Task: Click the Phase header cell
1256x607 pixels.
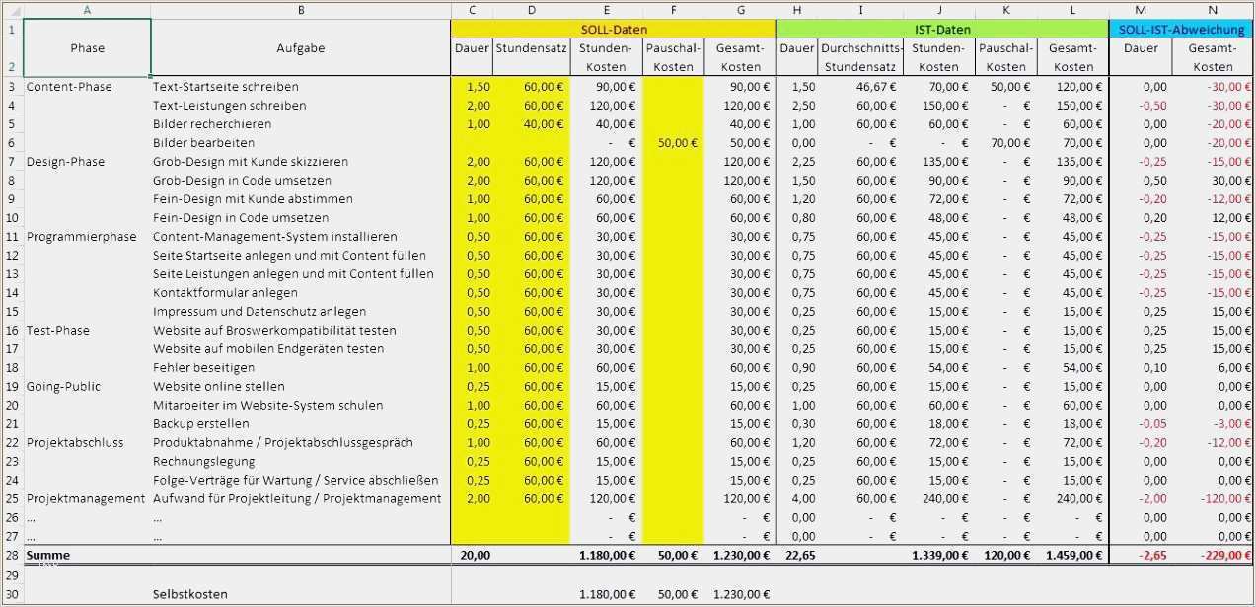Action: pyautogui.click(x=87, y=48)
